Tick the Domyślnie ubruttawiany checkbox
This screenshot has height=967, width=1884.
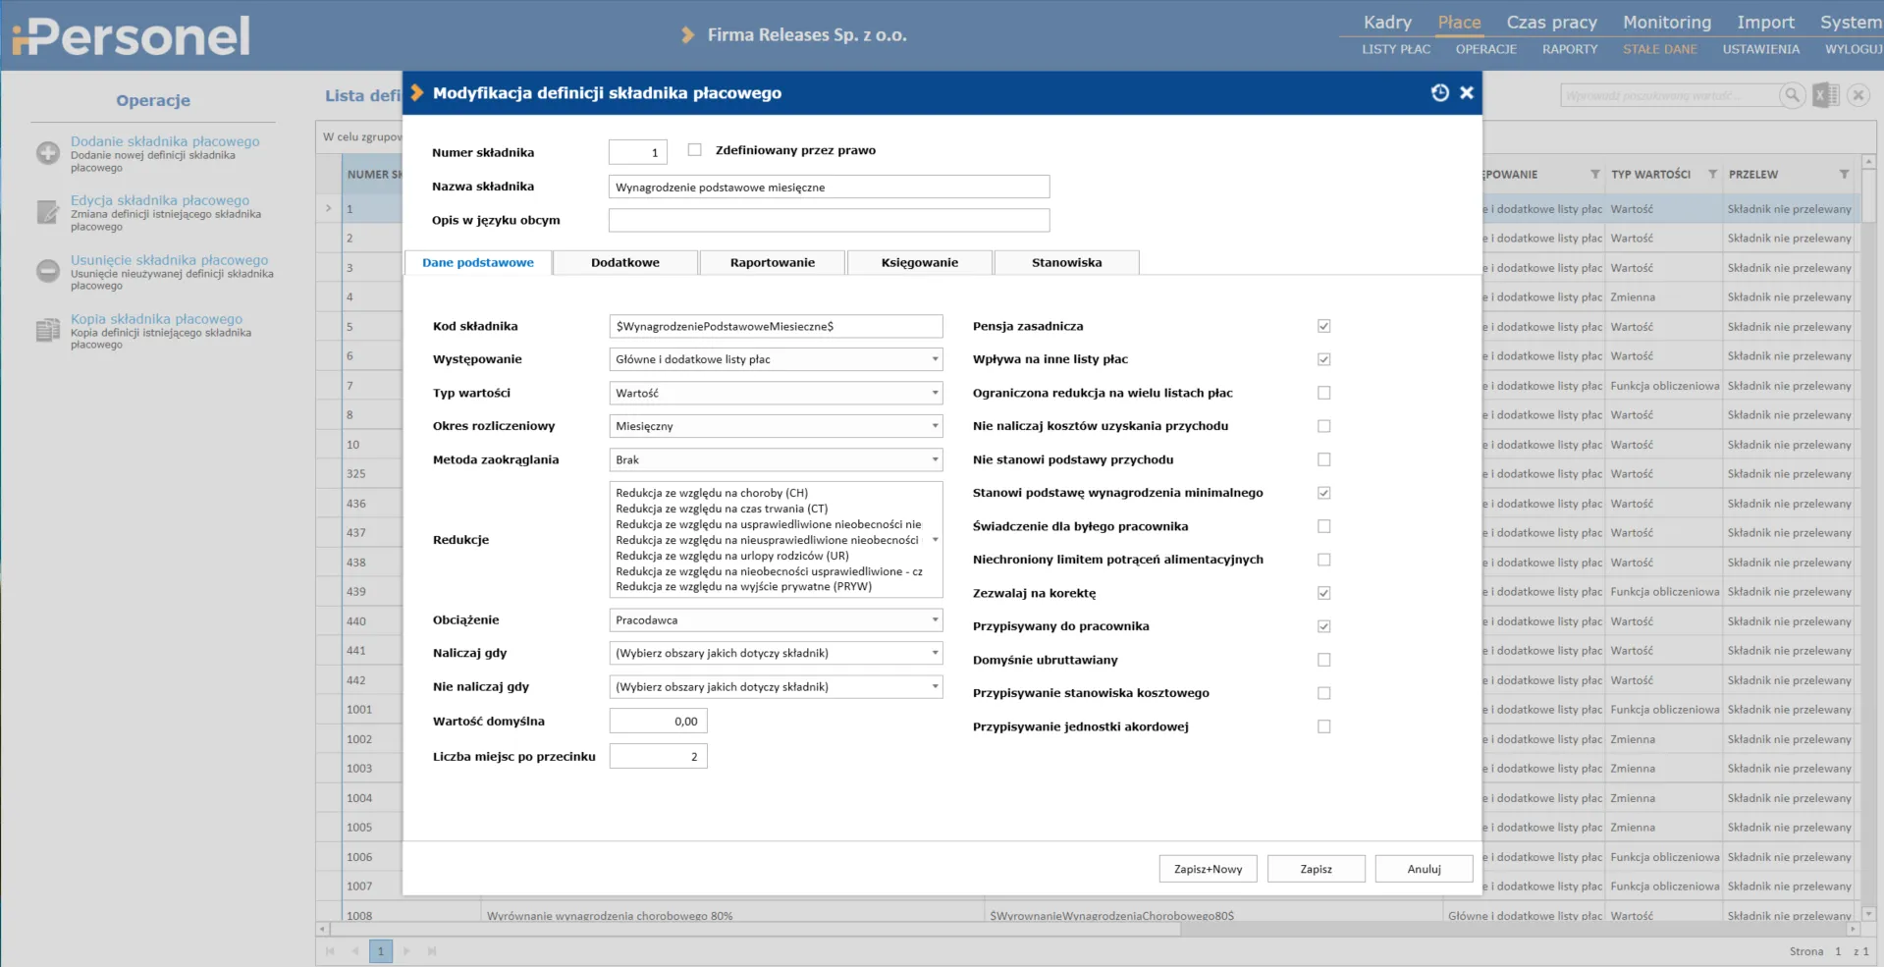1323,660
